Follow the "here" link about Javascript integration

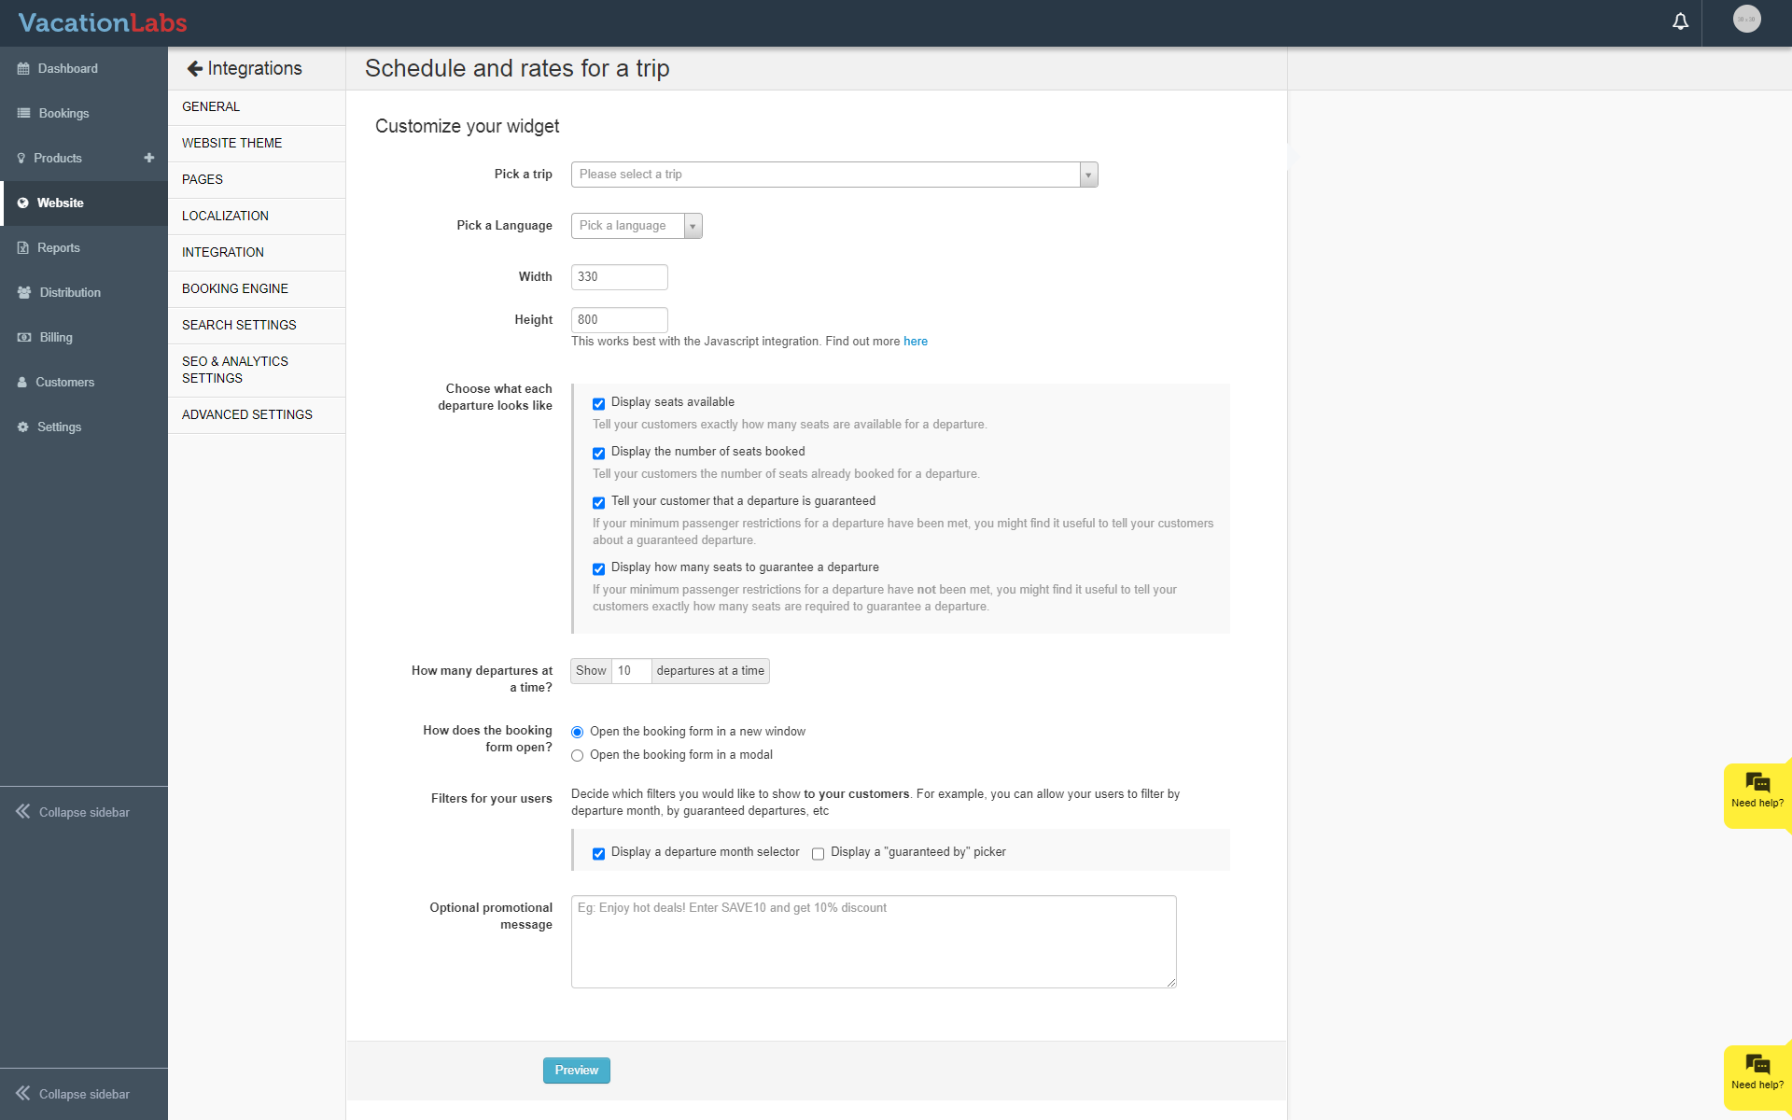tap(915, 342)
